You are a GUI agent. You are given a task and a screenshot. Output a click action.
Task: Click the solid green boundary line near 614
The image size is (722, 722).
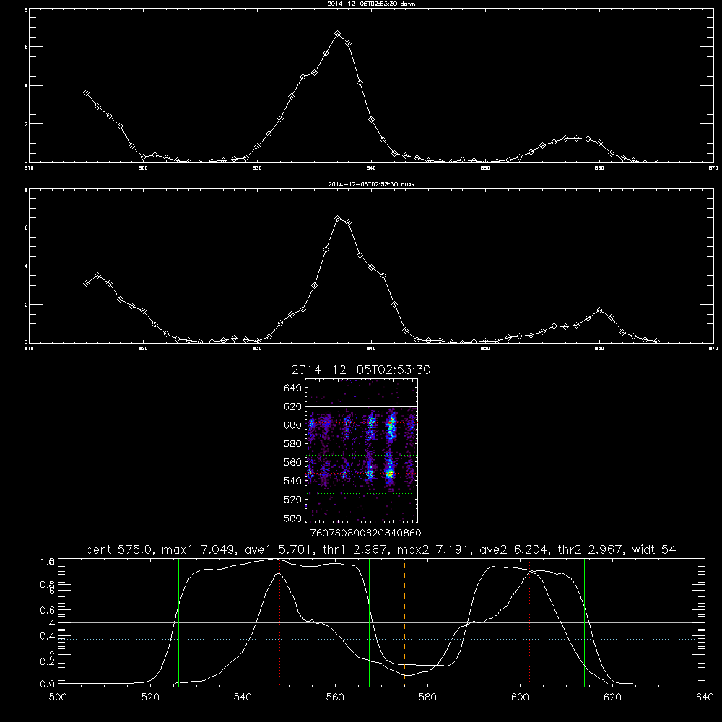[x=584, y=622]
